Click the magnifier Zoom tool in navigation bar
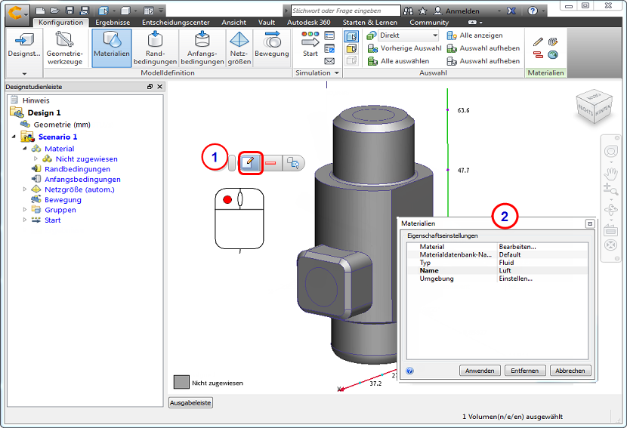This screenshot has width=627, height=428. (610, 189)
